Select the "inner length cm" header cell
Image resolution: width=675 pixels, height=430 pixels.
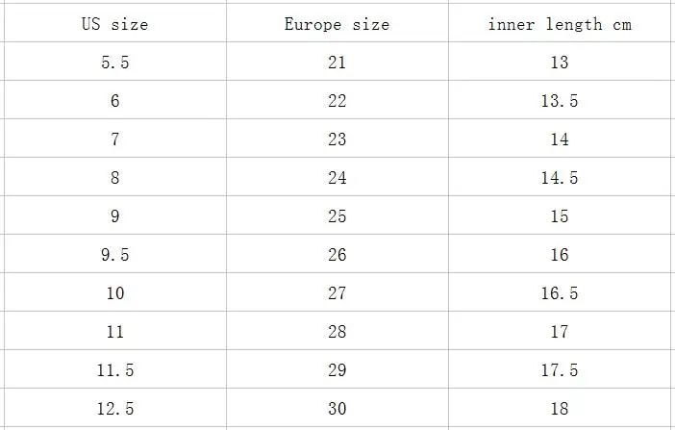(x=560, y=24)
